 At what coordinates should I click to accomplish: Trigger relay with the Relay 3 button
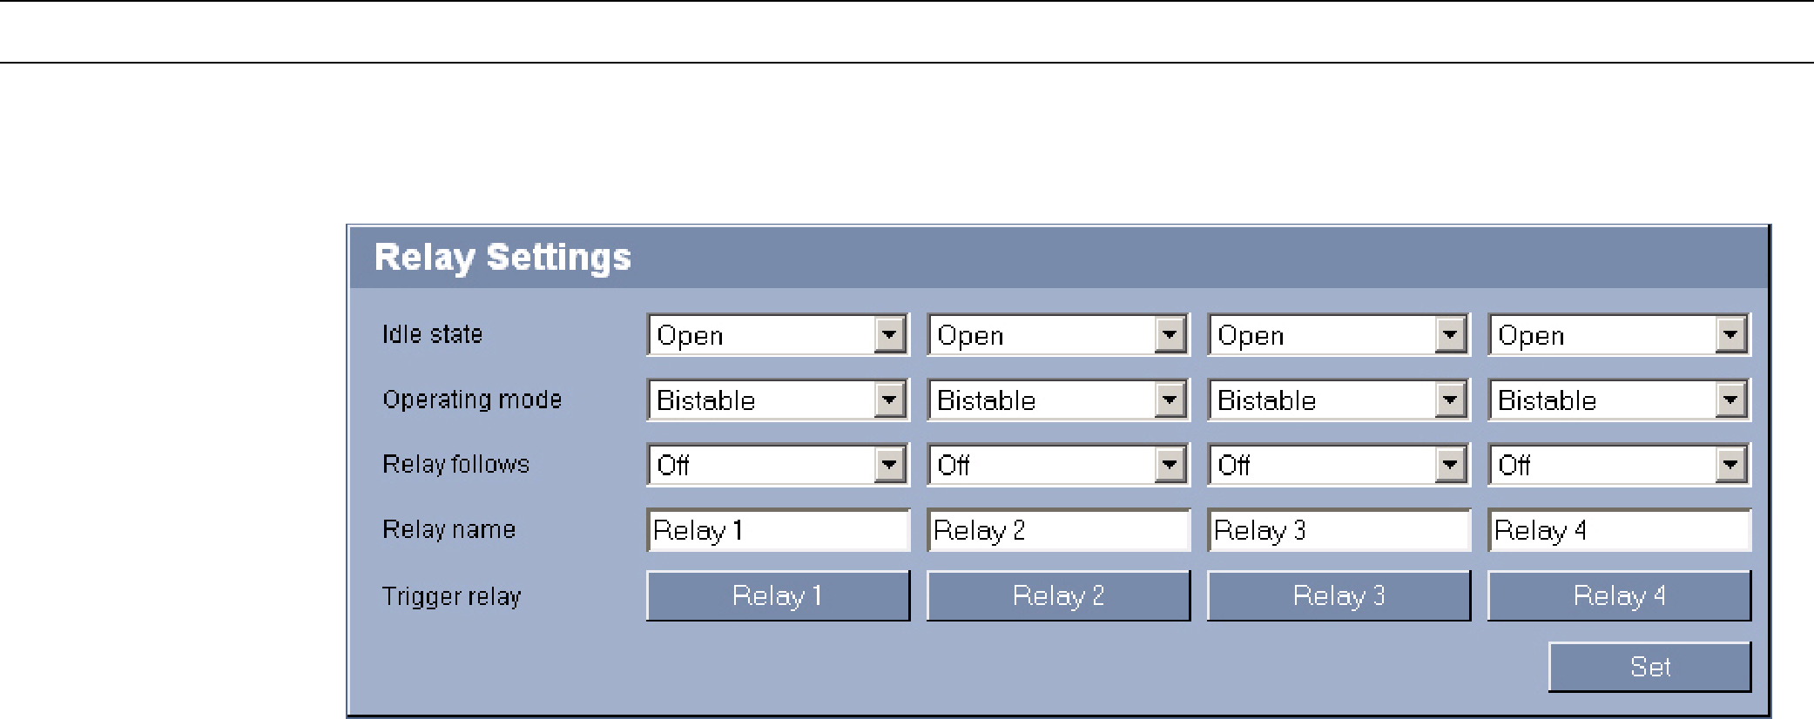click(1339, 595)
